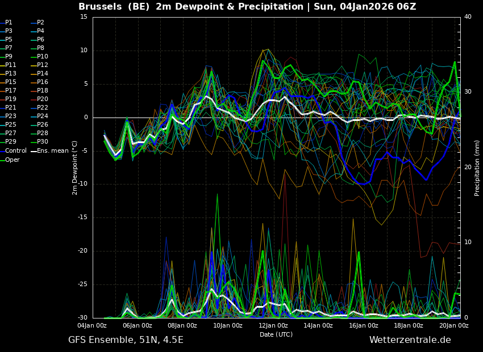Screen dimensions: 483x352
Task: Click the 20 precipitation axis value
Action: click(468, 167)
